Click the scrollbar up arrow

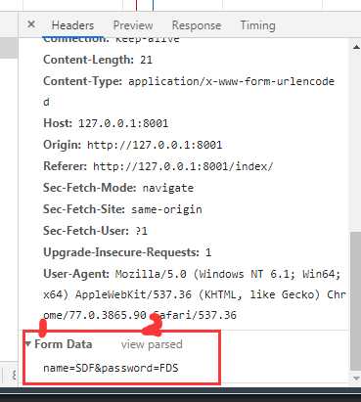click(x=356, y=47)
